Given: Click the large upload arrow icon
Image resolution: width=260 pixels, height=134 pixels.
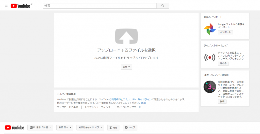Looking at the screenshot, I should point(126,36).
